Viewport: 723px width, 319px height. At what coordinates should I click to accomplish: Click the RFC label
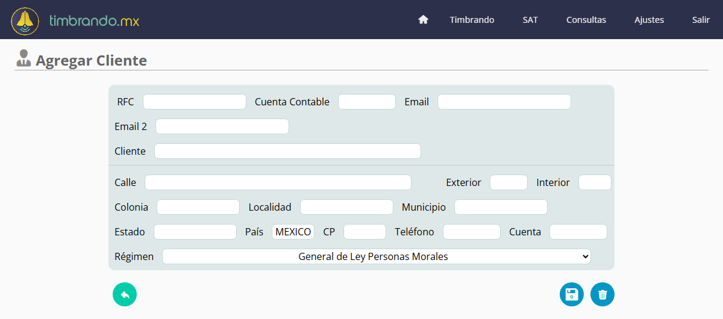pos(126,102)
